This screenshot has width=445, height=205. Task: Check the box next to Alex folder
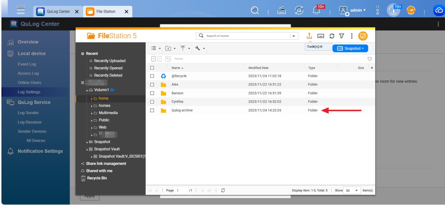[152, 84]
